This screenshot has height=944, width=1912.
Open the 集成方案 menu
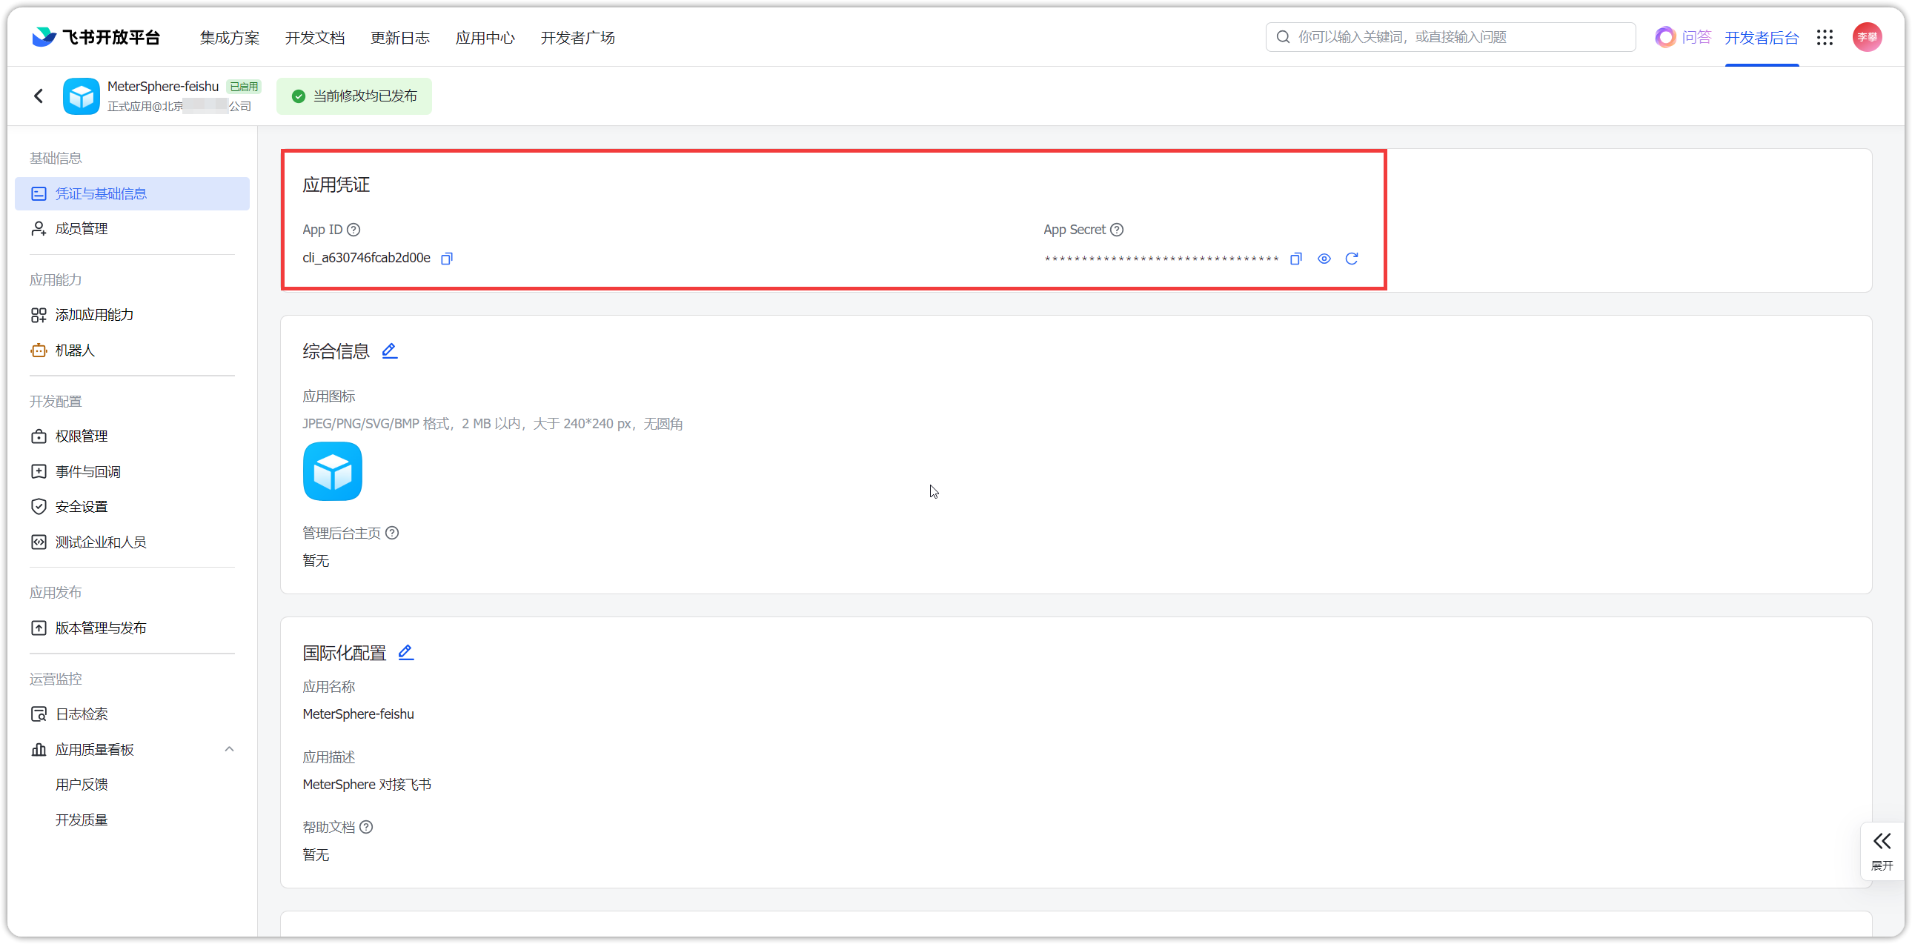230,38
